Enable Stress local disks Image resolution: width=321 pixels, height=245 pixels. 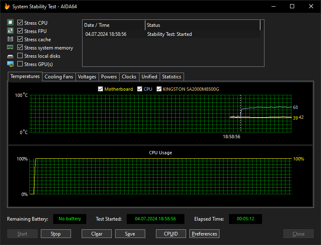tap(20, 56)
